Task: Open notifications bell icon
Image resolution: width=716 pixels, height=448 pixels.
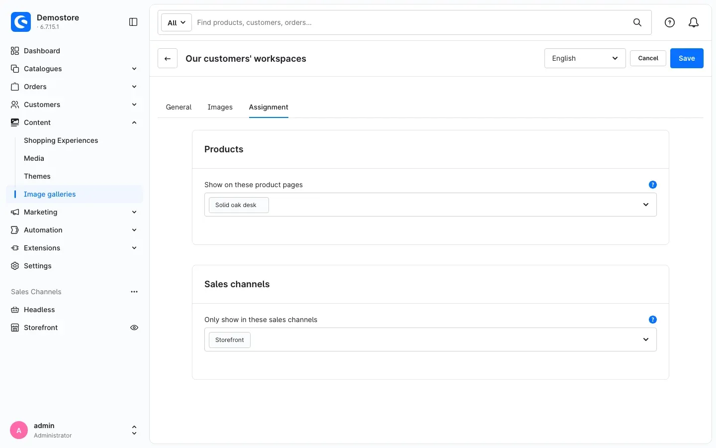Action: point(694,22)
